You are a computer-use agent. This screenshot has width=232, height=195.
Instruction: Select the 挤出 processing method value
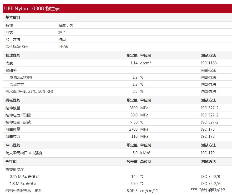[x=62, y=39]
